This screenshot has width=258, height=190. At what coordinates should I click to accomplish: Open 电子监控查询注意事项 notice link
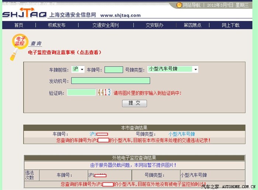pyautogui.click(x=64, y=52)
